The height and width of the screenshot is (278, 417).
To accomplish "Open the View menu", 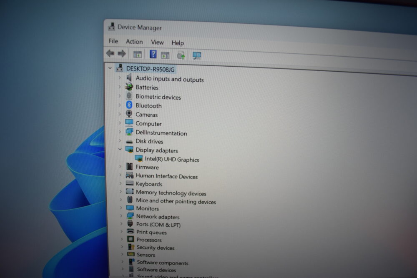I will tap(157, 42).
